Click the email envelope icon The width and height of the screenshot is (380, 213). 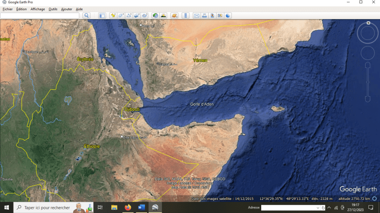click(x=197, y=15)
